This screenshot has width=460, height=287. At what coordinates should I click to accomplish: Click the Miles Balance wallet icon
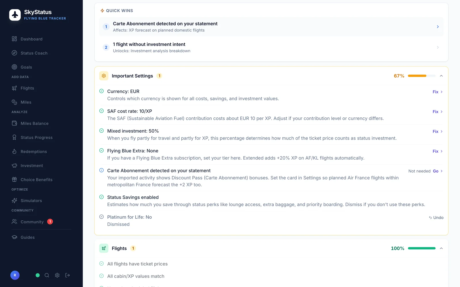coord(14,123)
